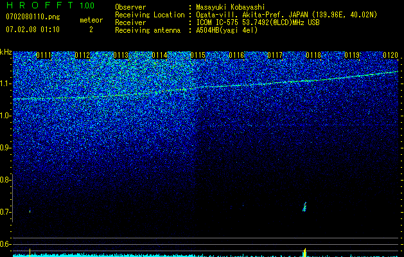Screen dimensions: 404x257
Task: Click the 0.8 frequency axis label
Action: 4,180
